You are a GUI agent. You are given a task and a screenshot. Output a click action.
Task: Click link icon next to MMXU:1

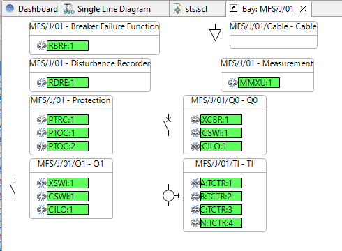(x=233, y=82)
